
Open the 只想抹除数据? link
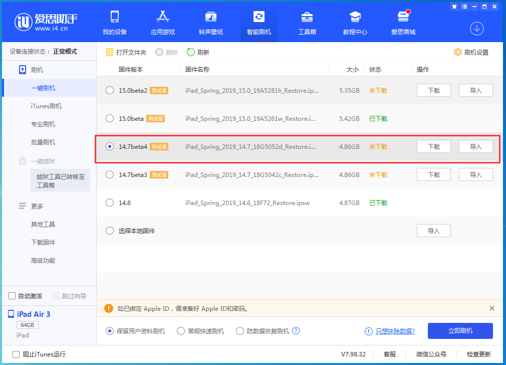395,331
